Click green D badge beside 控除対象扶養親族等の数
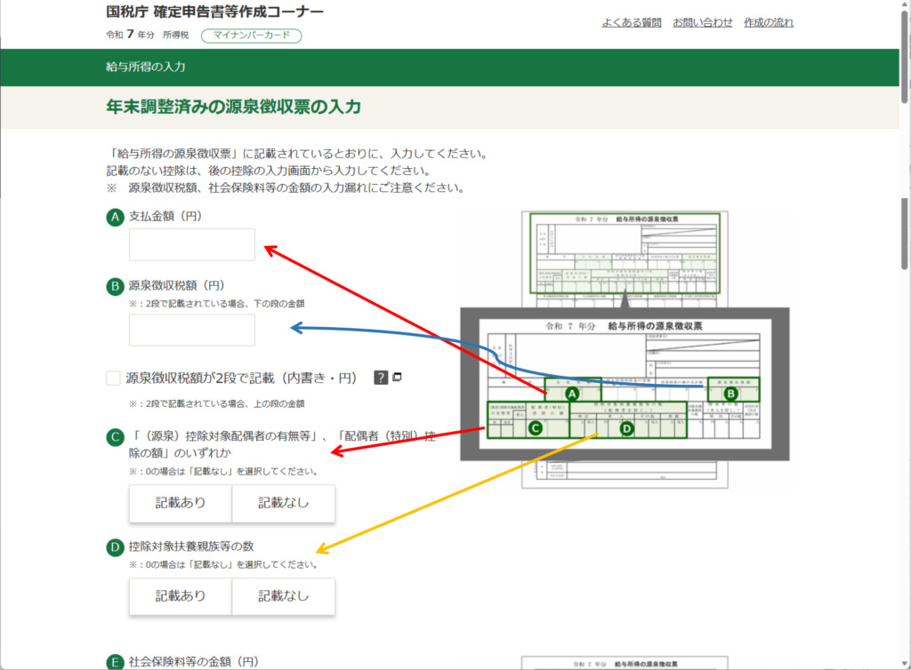The image size is (911, 670). 114,546
